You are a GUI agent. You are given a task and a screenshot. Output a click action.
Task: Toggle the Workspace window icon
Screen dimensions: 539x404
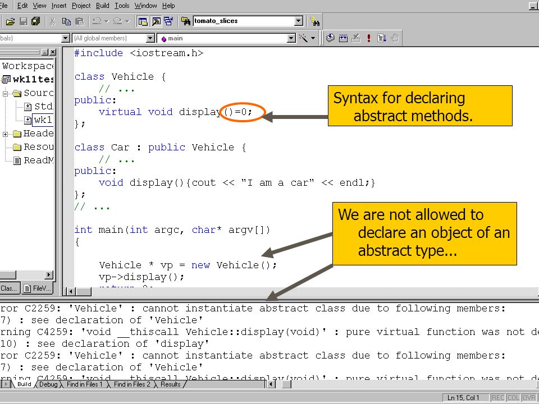143,21
